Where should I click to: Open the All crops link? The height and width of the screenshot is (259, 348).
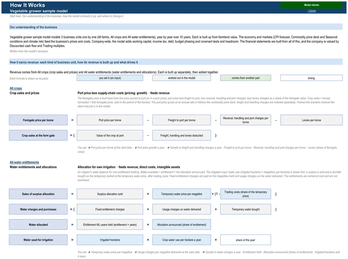coord(16,88)
